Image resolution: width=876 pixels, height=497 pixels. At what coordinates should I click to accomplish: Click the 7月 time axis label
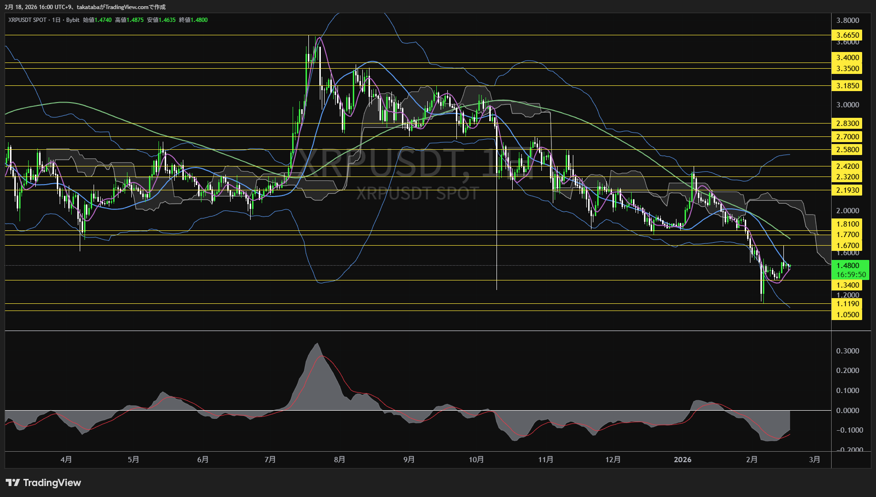[x=270, y=459]
